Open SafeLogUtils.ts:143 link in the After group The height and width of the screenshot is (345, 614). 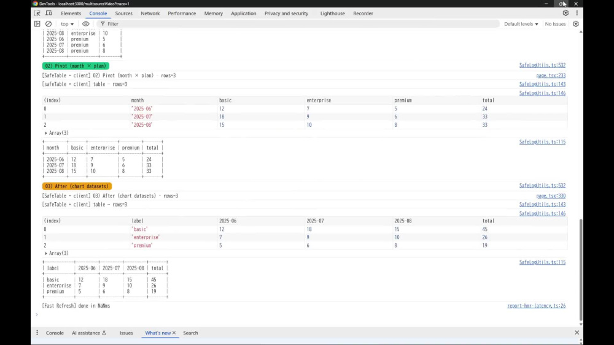[x=542, y=204]
